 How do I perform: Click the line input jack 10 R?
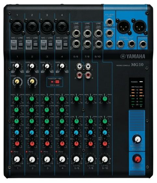tap(98, 44)
